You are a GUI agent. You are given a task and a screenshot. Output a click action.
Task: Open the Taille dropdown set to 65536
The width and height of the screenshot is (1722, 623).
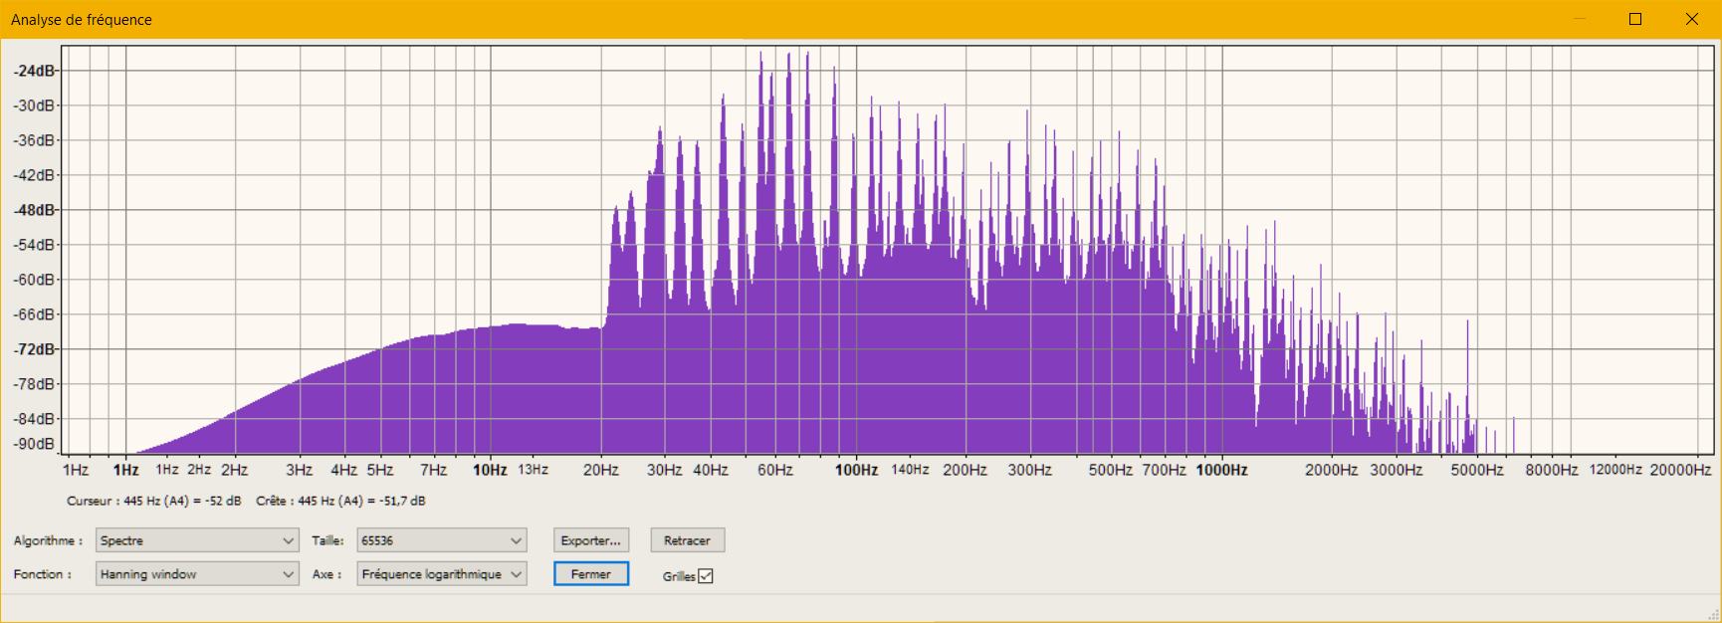tap(441, 540)
